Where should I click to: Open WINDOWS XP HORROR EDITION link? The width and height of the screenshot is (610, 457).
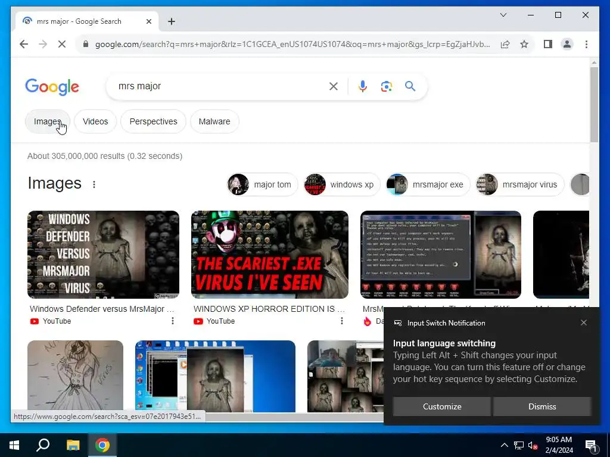269,309
